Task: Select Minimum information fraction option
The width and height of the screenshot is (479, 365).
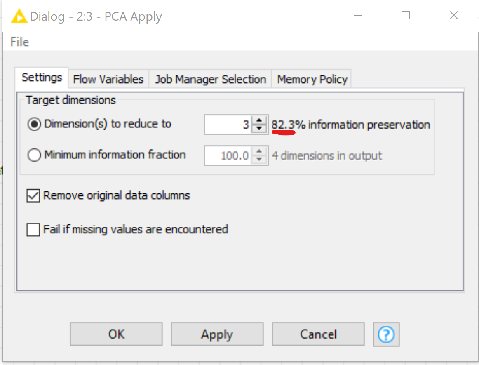Action: pyautogui.click(x=34, y=155)
